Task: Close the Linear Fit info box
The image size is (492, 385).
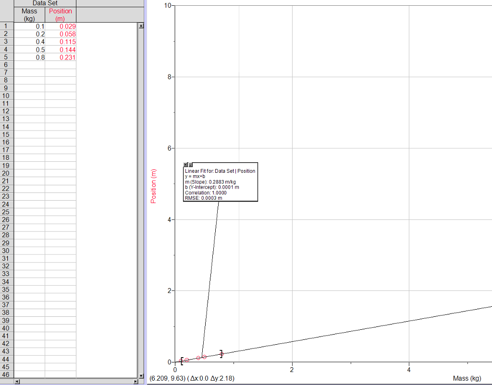Action: (186, 165)
